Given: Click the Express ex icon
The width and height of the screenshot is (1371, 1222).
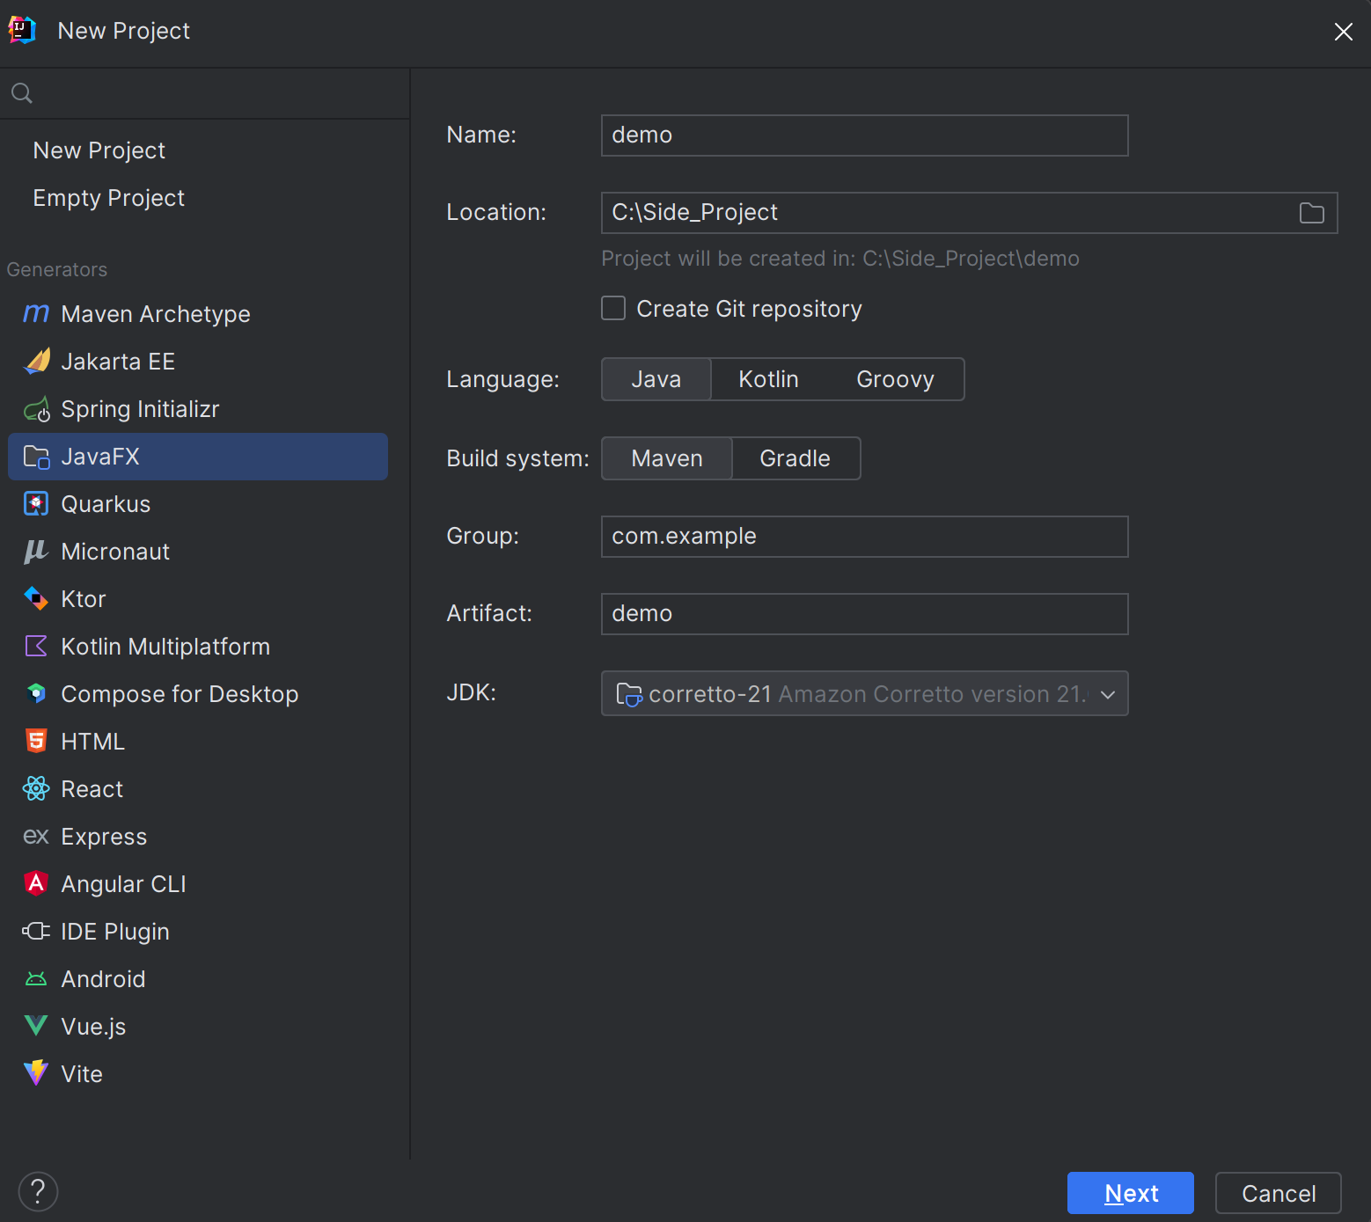Looking at the screenshot, I should point(36,836).
